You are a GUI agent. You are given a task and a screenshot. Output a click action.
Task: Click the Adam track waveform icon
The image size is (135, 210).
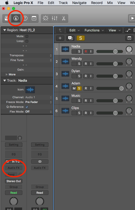click(65, 86)
